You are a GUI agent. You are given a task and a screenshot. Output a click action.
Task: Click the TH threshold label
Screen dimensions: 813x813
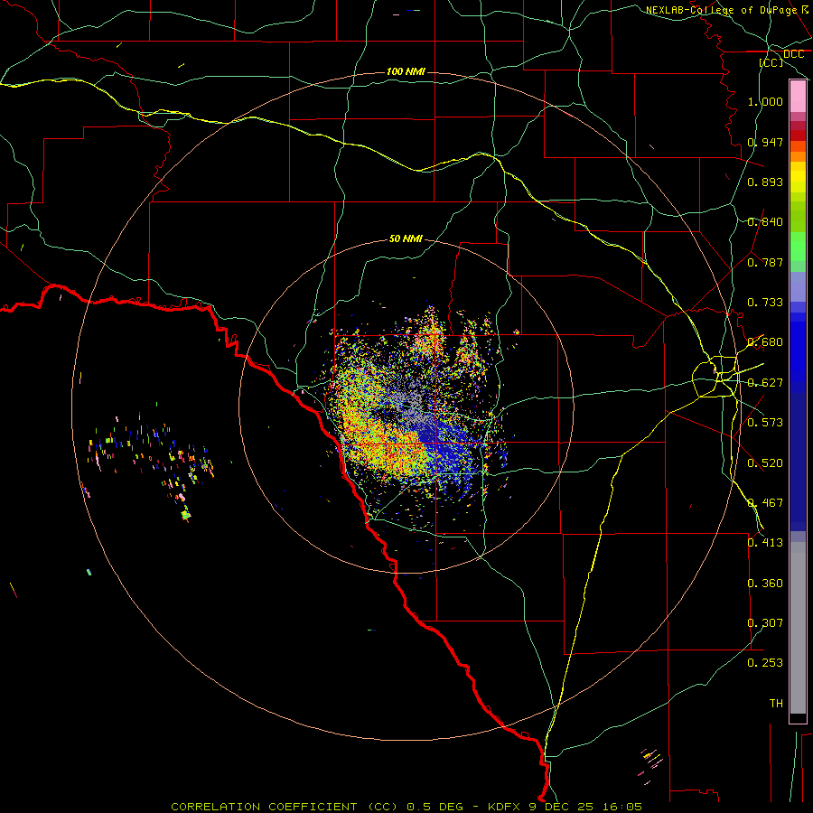(x=776, y=704)
